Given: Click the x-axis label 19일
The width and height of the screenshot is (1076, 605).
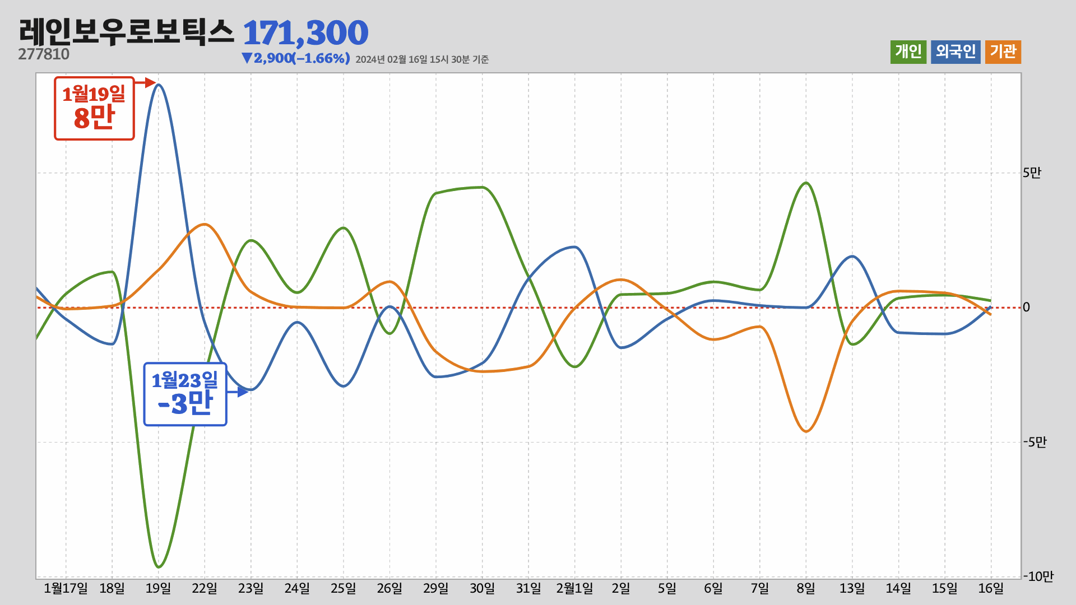Looking at the screenshot, I should [158, 588].
